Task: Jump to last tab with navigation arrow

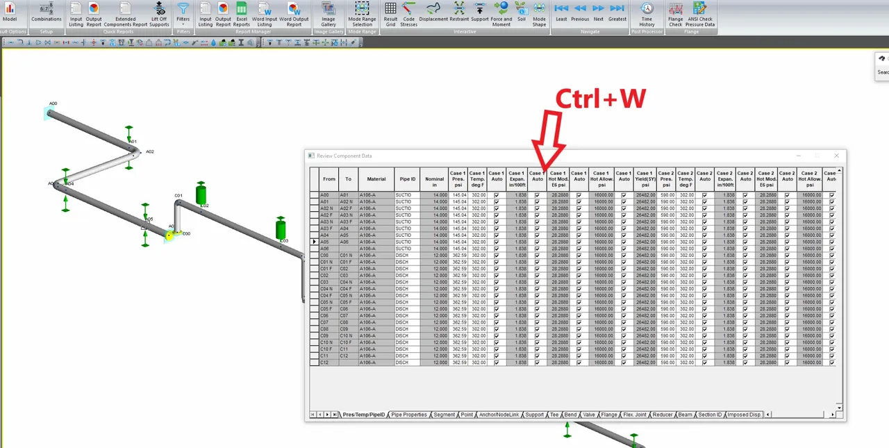Action: point(335,415)
